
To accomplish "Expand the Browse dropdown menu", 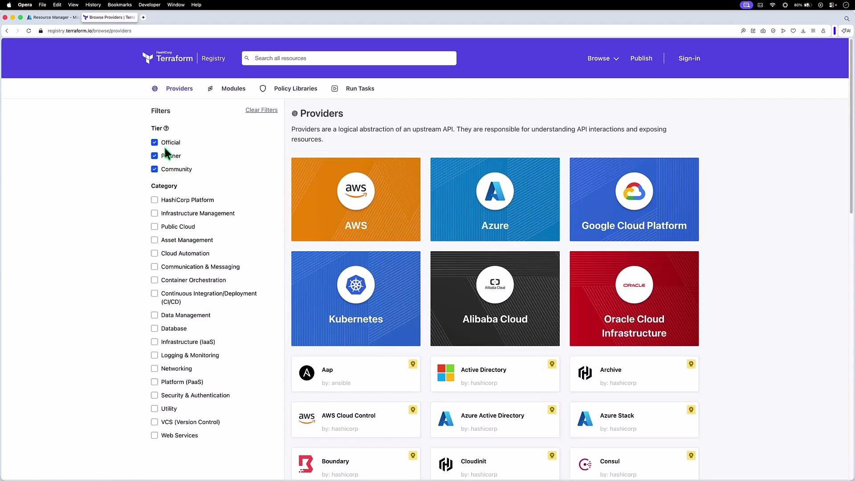I will pyautogui.click(x=603, y=58).
